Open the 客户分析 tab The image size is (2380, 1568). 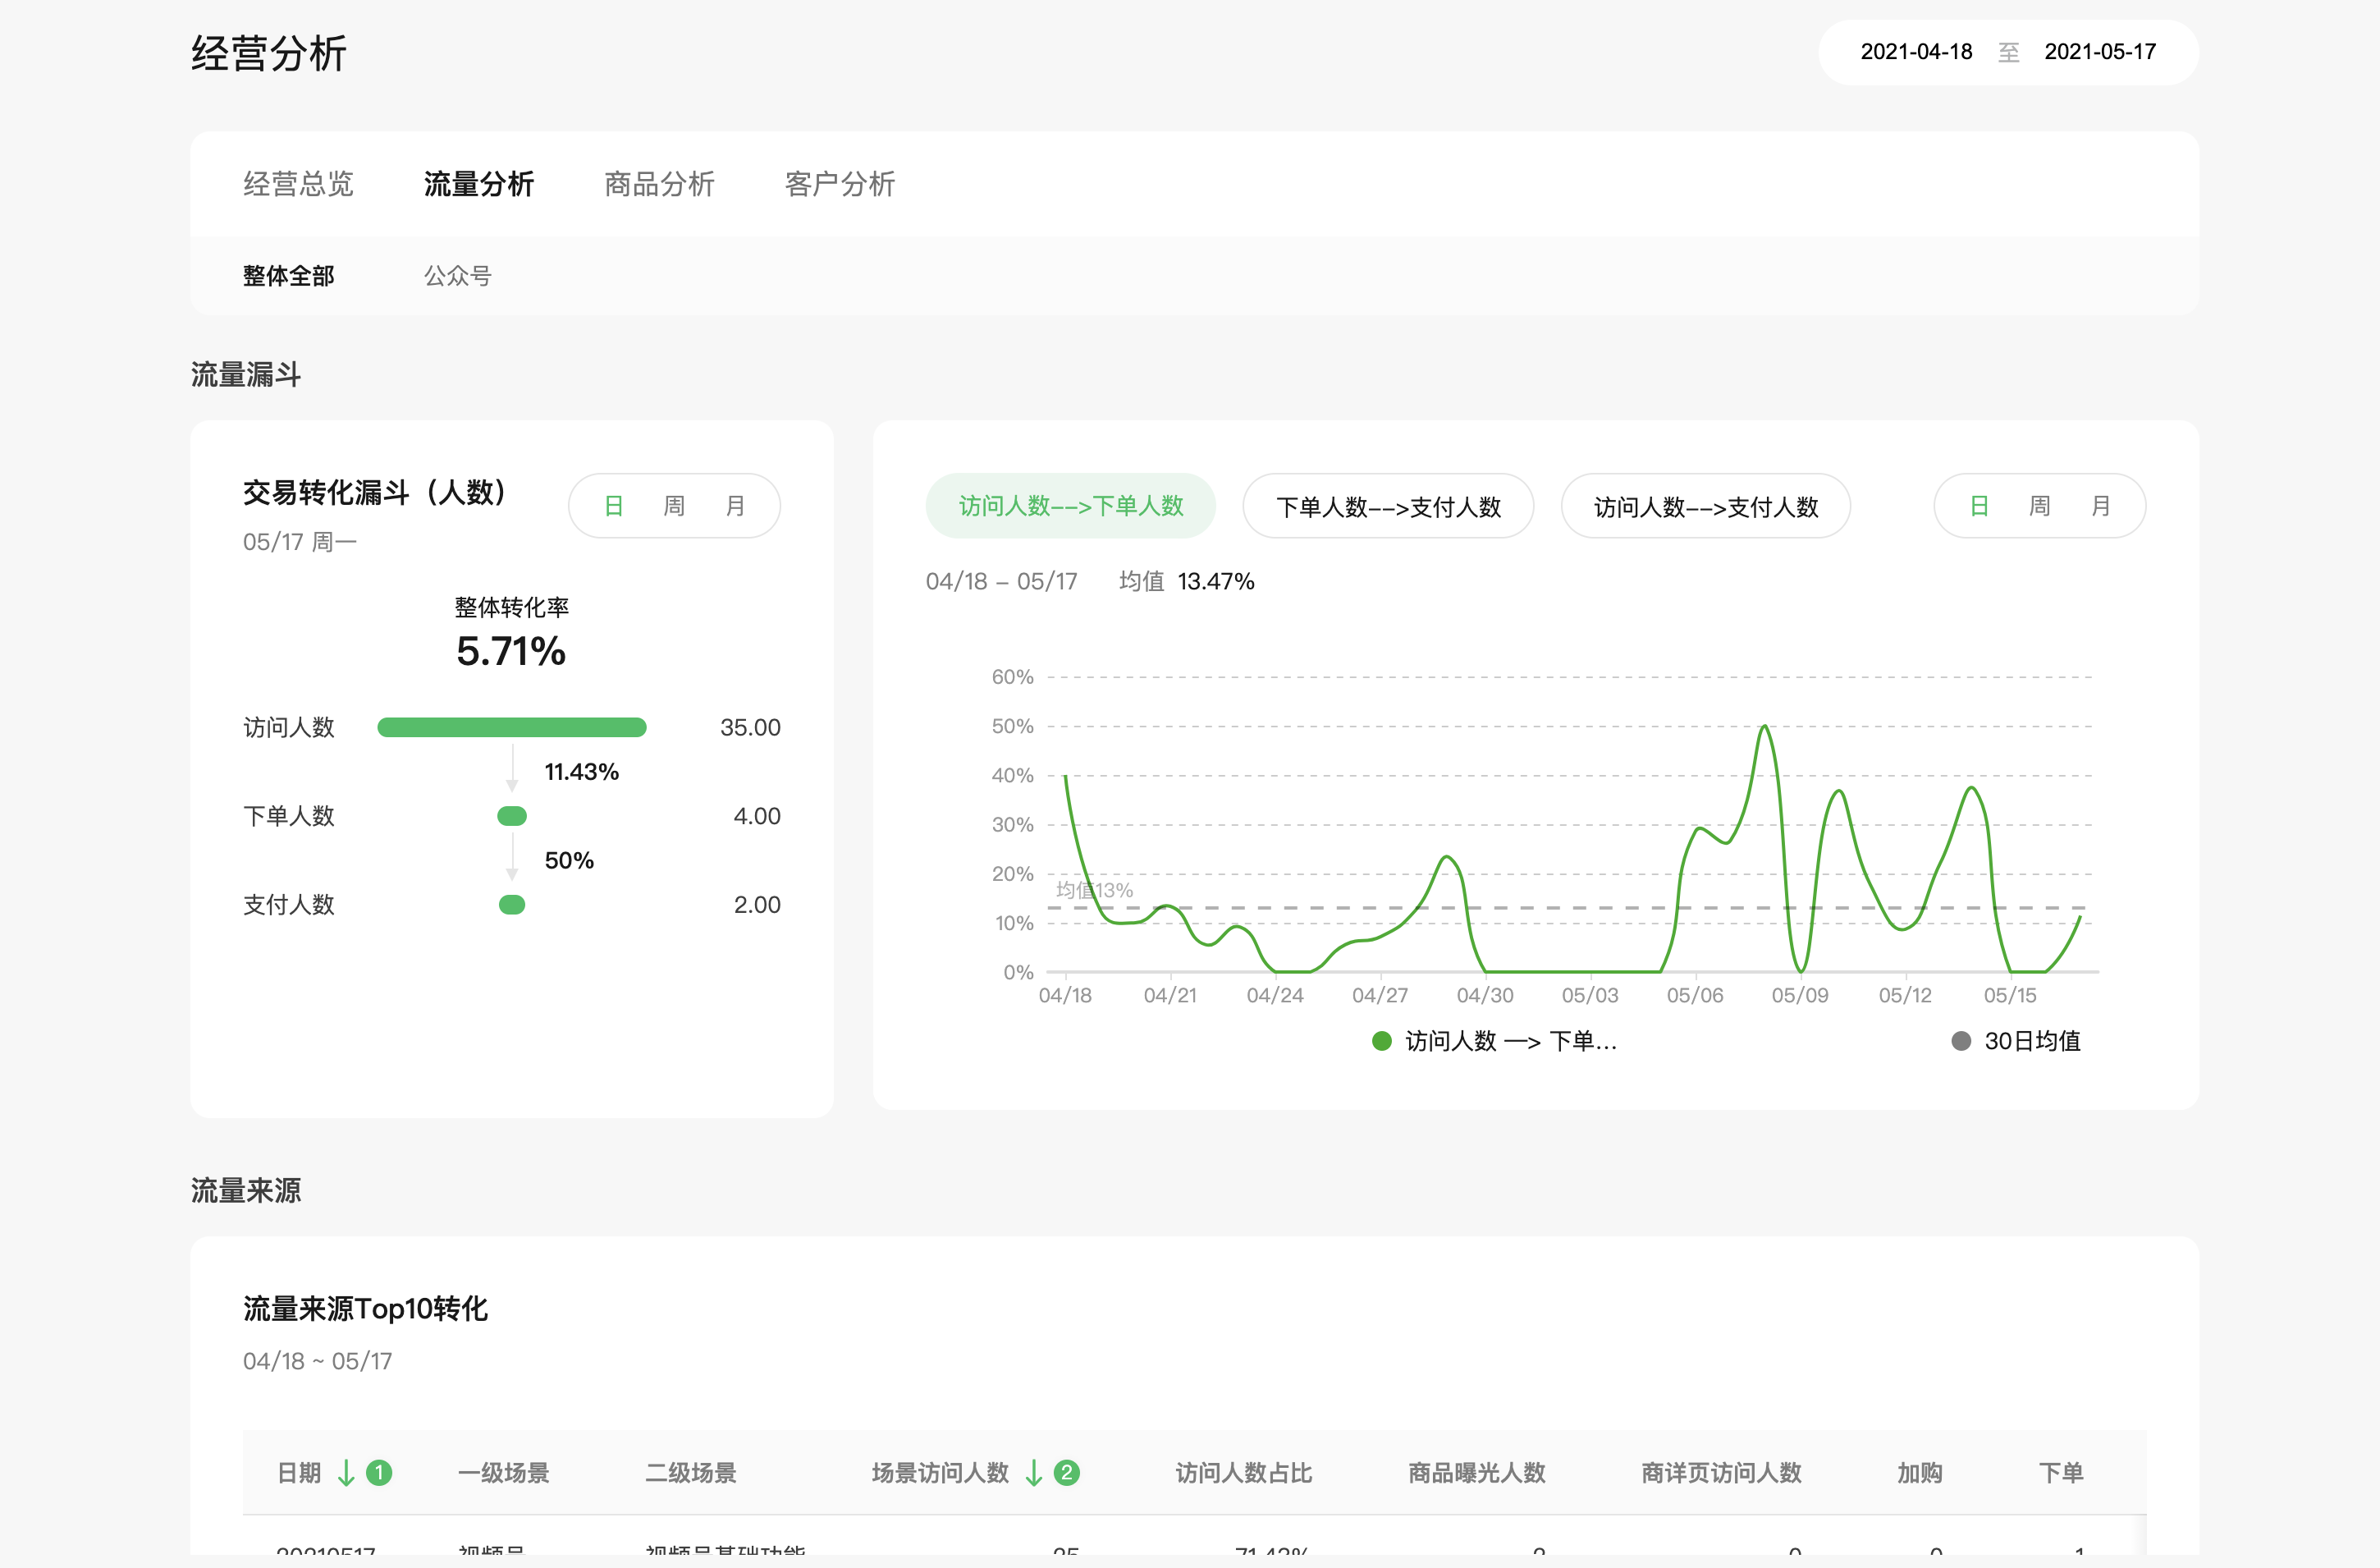839,184
